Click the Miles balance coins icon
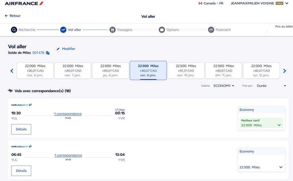 (x=48, y=53)
